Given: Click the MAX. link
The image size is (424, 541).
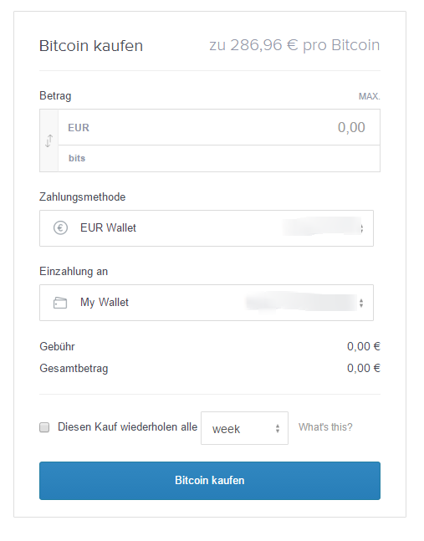Looking at the screenshot, I should coord(370,96).
